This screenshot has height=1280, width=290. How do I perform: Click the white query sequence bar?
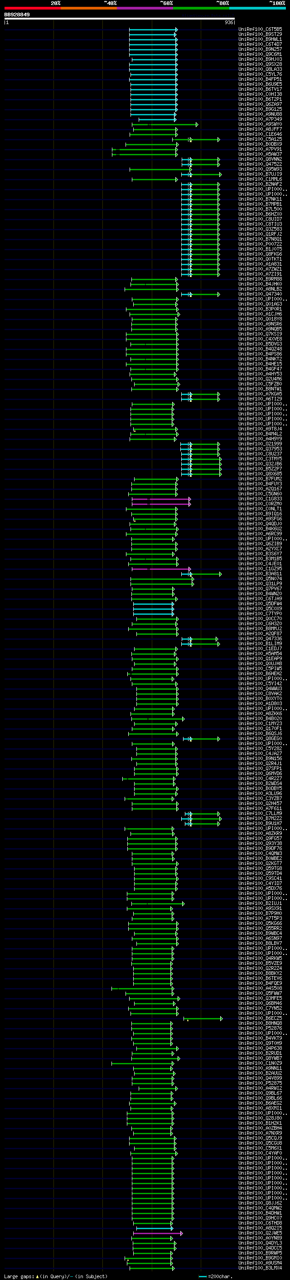120,19
